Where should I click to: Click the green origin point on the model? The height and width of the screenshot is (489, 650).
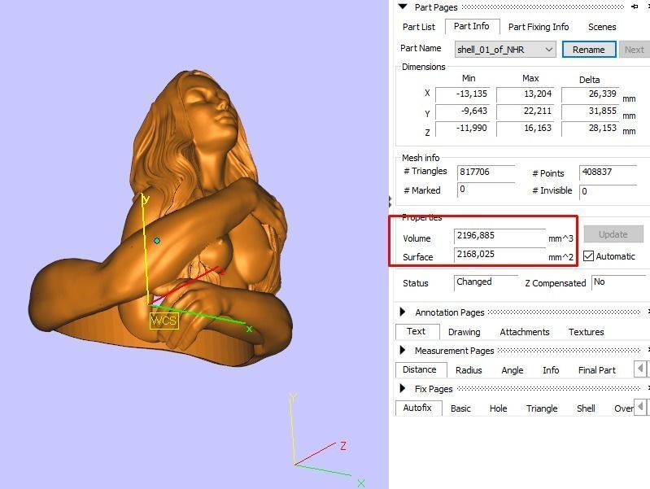pos(157,241)
